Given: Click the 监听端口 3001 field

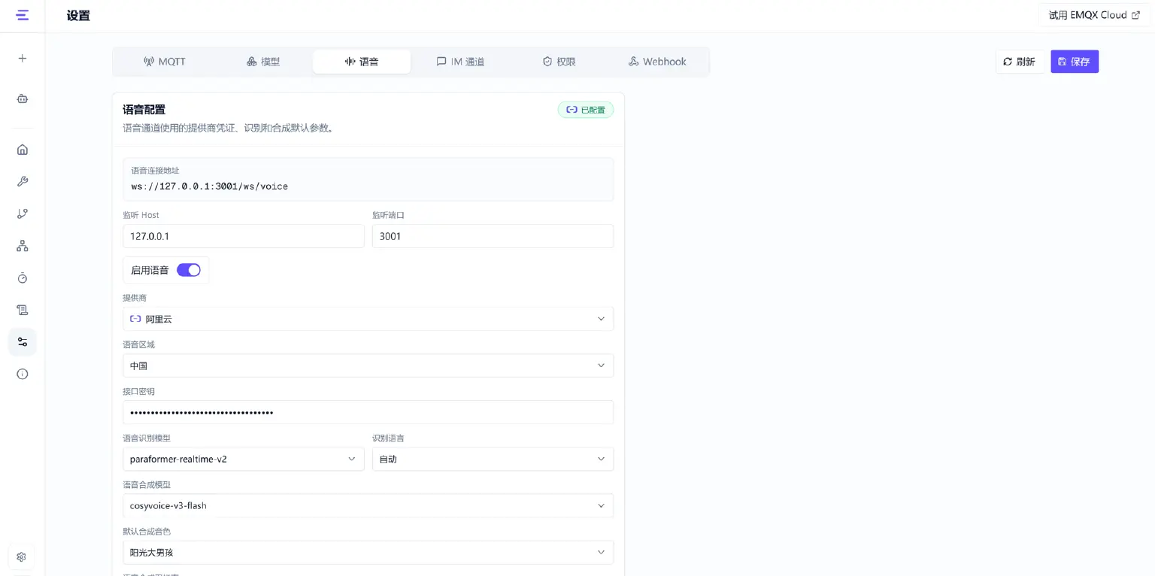Looking at the screenshot, I should [x=493, y=236].
